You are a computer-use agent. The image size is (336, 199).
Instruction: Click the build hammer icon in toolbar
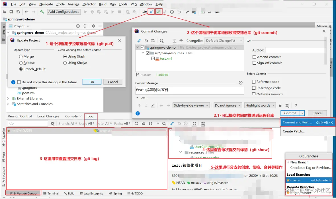(x=42, y=12)
